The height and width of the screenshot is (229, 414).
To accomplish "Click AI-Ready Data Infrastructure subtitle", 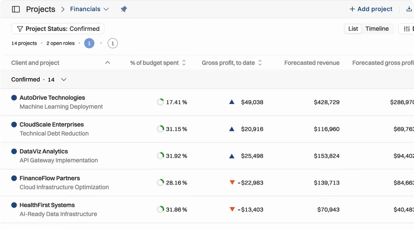I will [x=58, y=215].
